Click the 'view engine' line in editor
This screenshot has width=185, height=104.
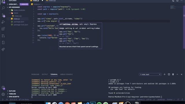tap(48, 21)
